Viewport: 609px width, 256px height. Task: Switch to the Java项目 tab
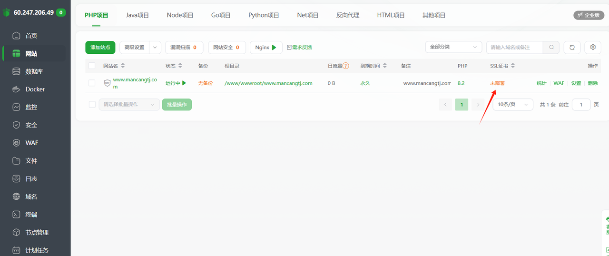coord(138,15)
